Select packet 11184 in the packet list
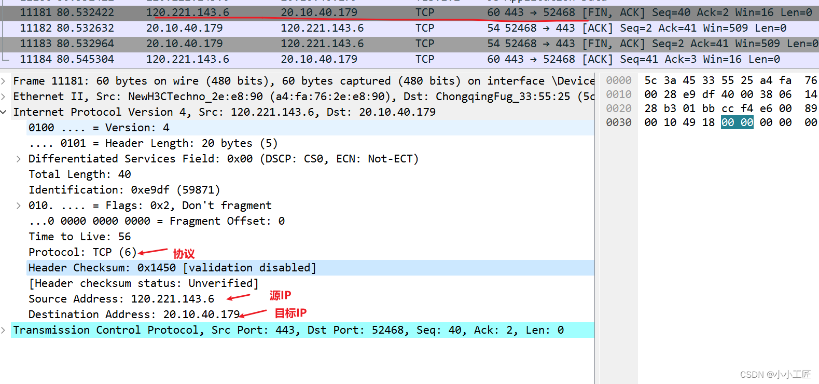819x384 pixels. (x=409, y=60)
